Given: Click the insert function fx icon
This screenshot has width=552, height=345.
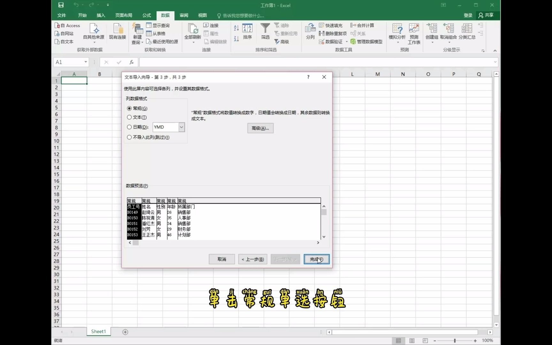Looking at the screenshot, I should (x=131, y=62).
